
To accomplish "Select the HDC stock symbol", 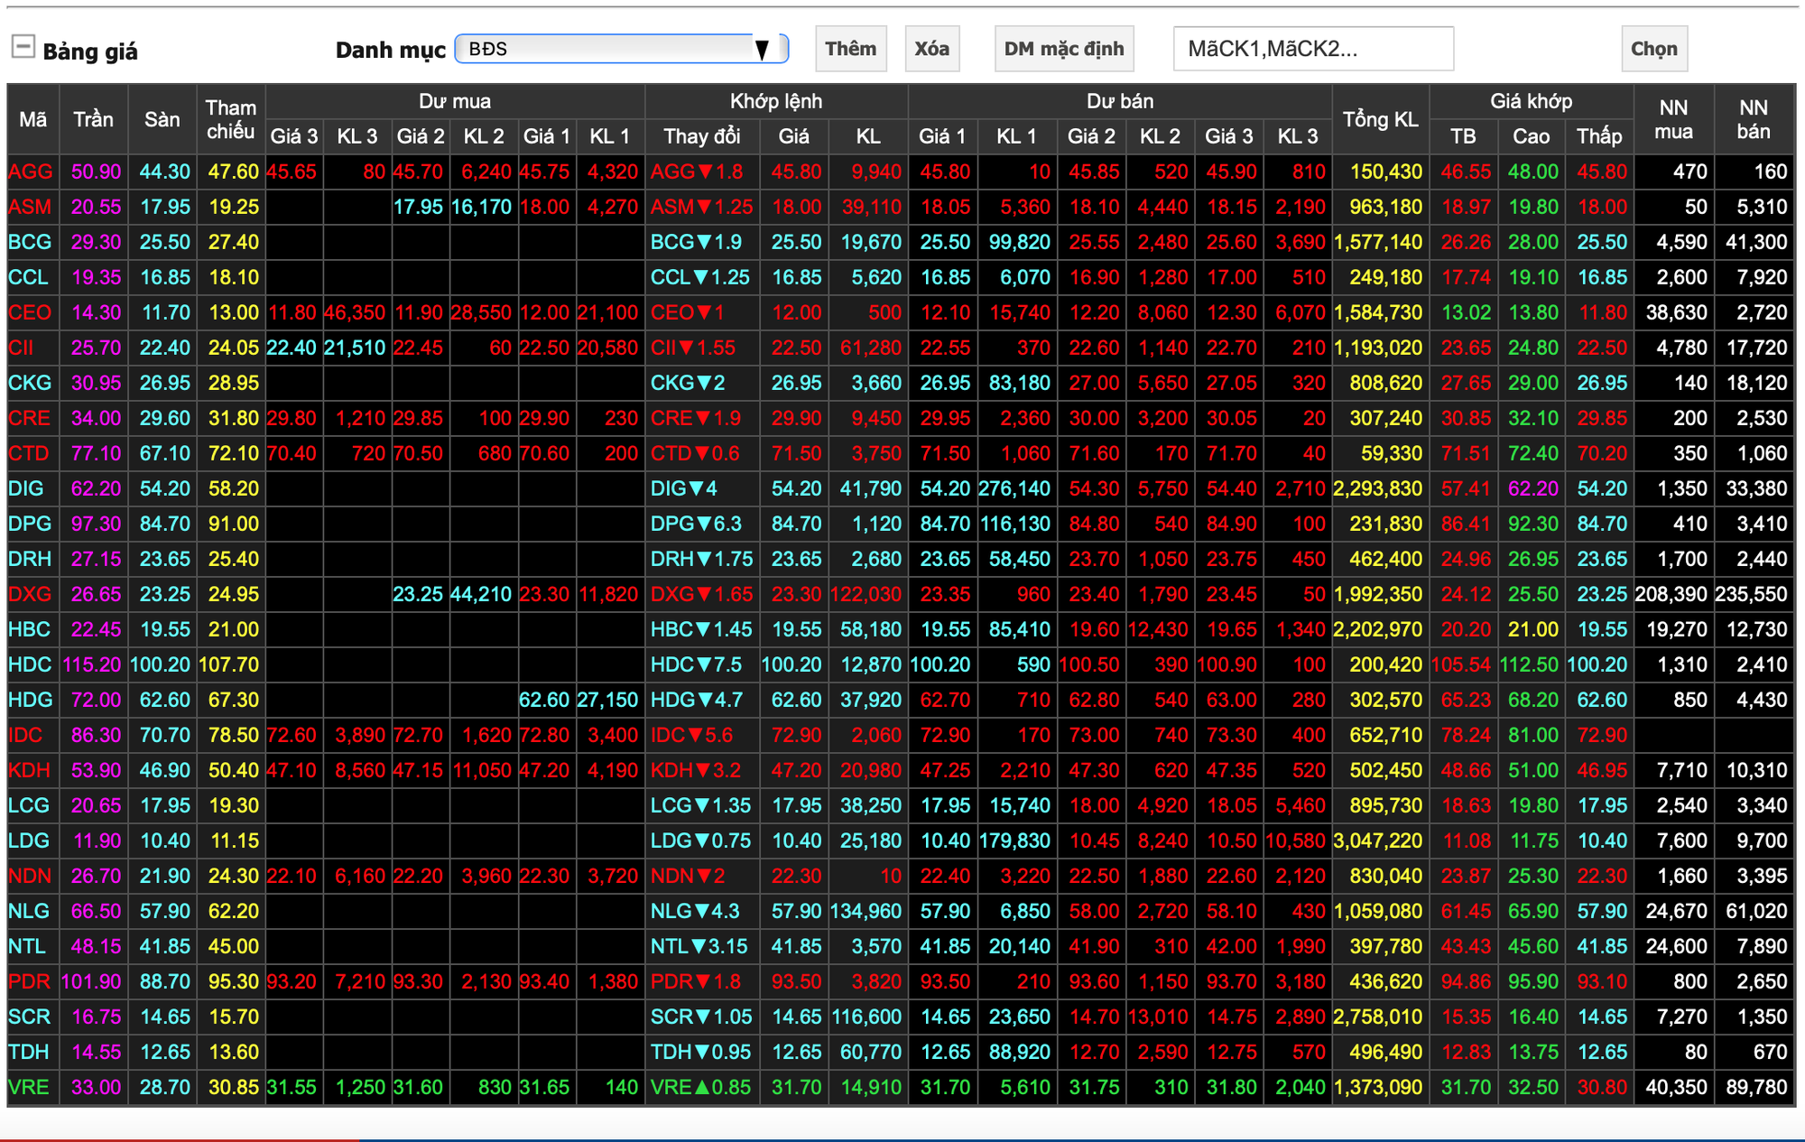I will tap(30, 664).
